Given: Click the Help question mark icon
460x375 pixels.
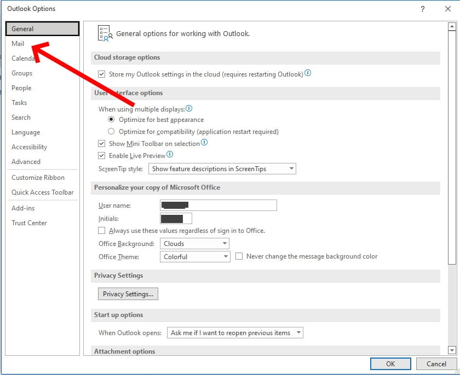Looking at the screenshot, I should click(x=422, y=9).
